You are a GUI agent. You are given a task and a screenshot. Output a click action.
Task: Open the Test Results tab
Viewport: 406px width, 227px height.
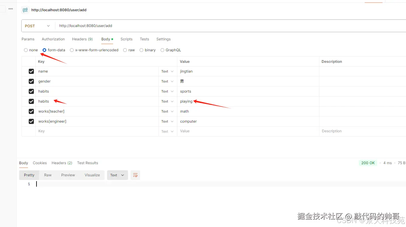(88, 163)
